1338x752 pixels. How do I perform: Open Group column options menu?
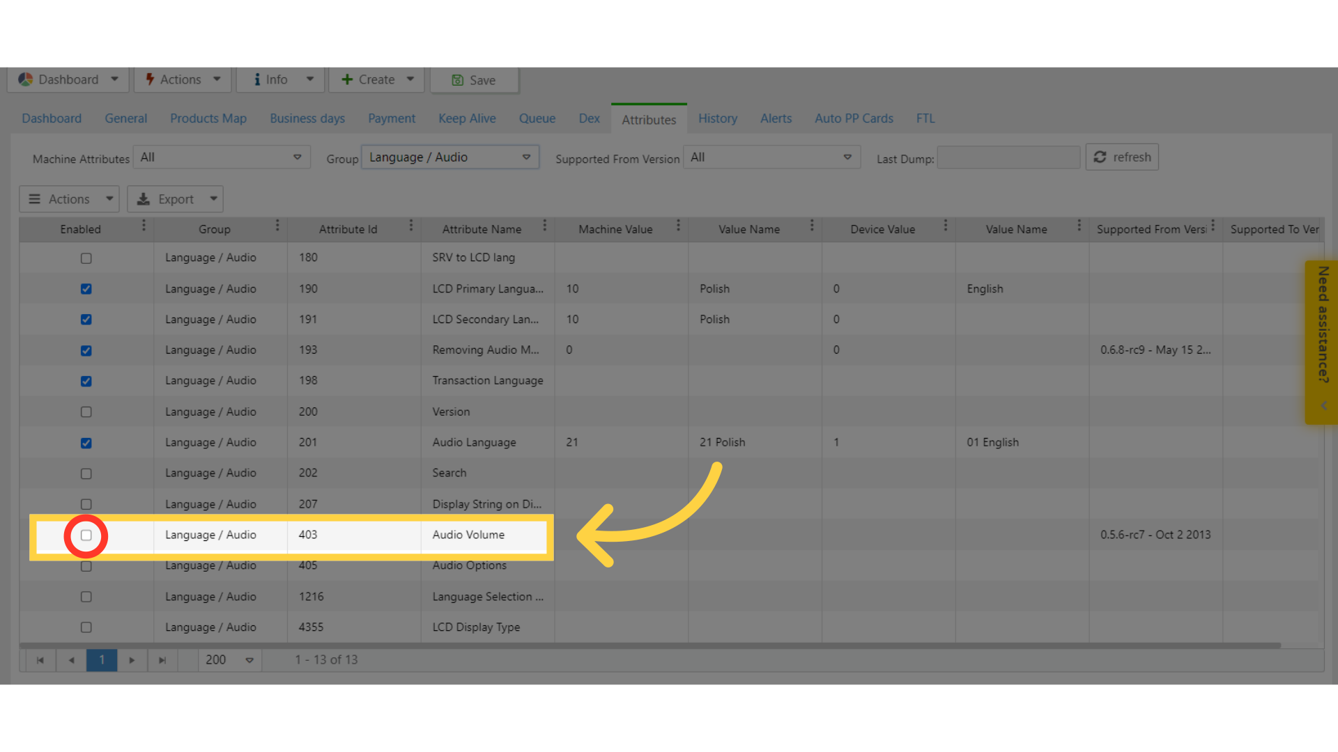277,226
